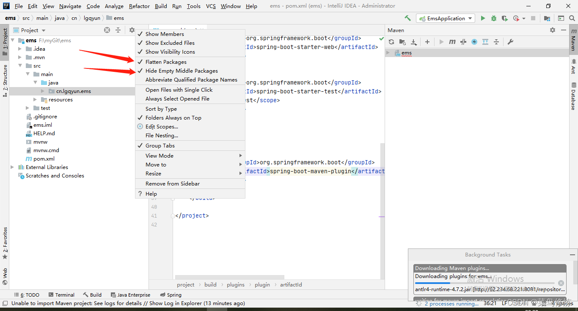Run EmsApplication with coverage icon
Image resolution: width=578 pixels, height=311 pixels.
click(504, 18)
